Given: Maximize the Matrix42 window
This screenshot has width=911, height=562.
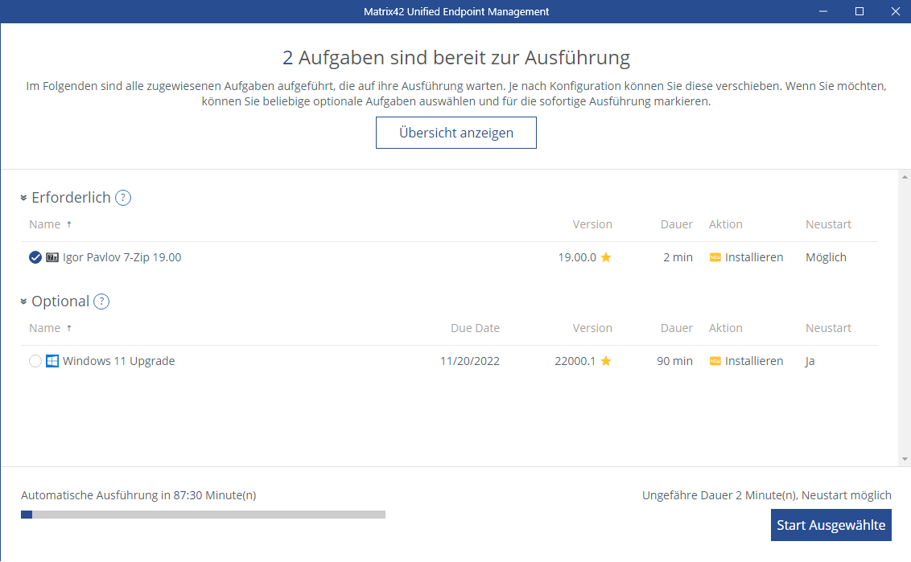Looking at the screenshot, I should click(x=859, y=11).
